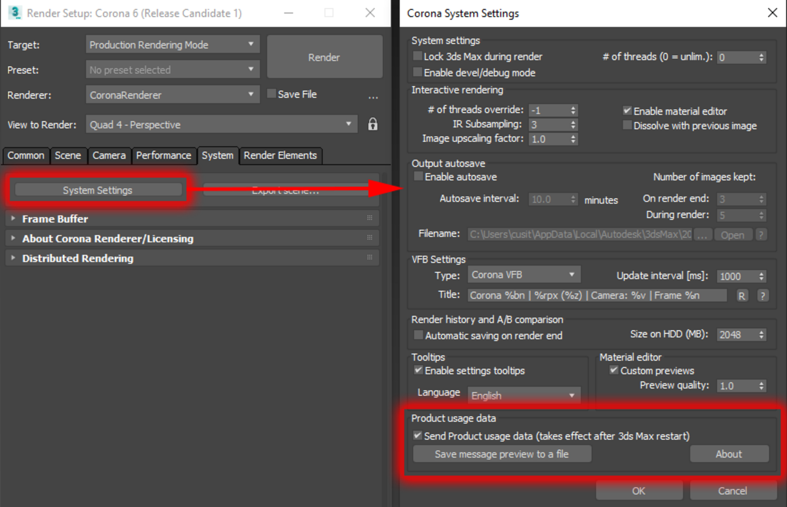This screenshot has height=507, width=787.
Task: Toggle Enable devel/debug mode checkbox
Action: pyautogui.click(x=417, y=72)
